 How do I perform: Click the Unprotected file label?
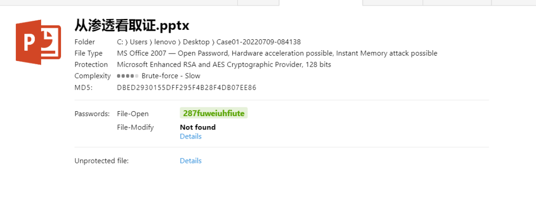coord(101,161)
